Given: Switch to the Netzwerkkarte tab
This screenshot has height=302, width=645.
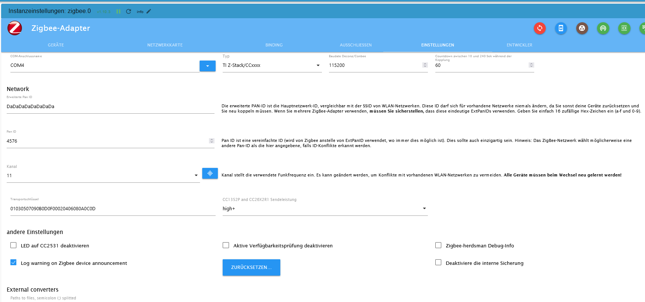Looking at the screenshot, I should tap(165, 45).
